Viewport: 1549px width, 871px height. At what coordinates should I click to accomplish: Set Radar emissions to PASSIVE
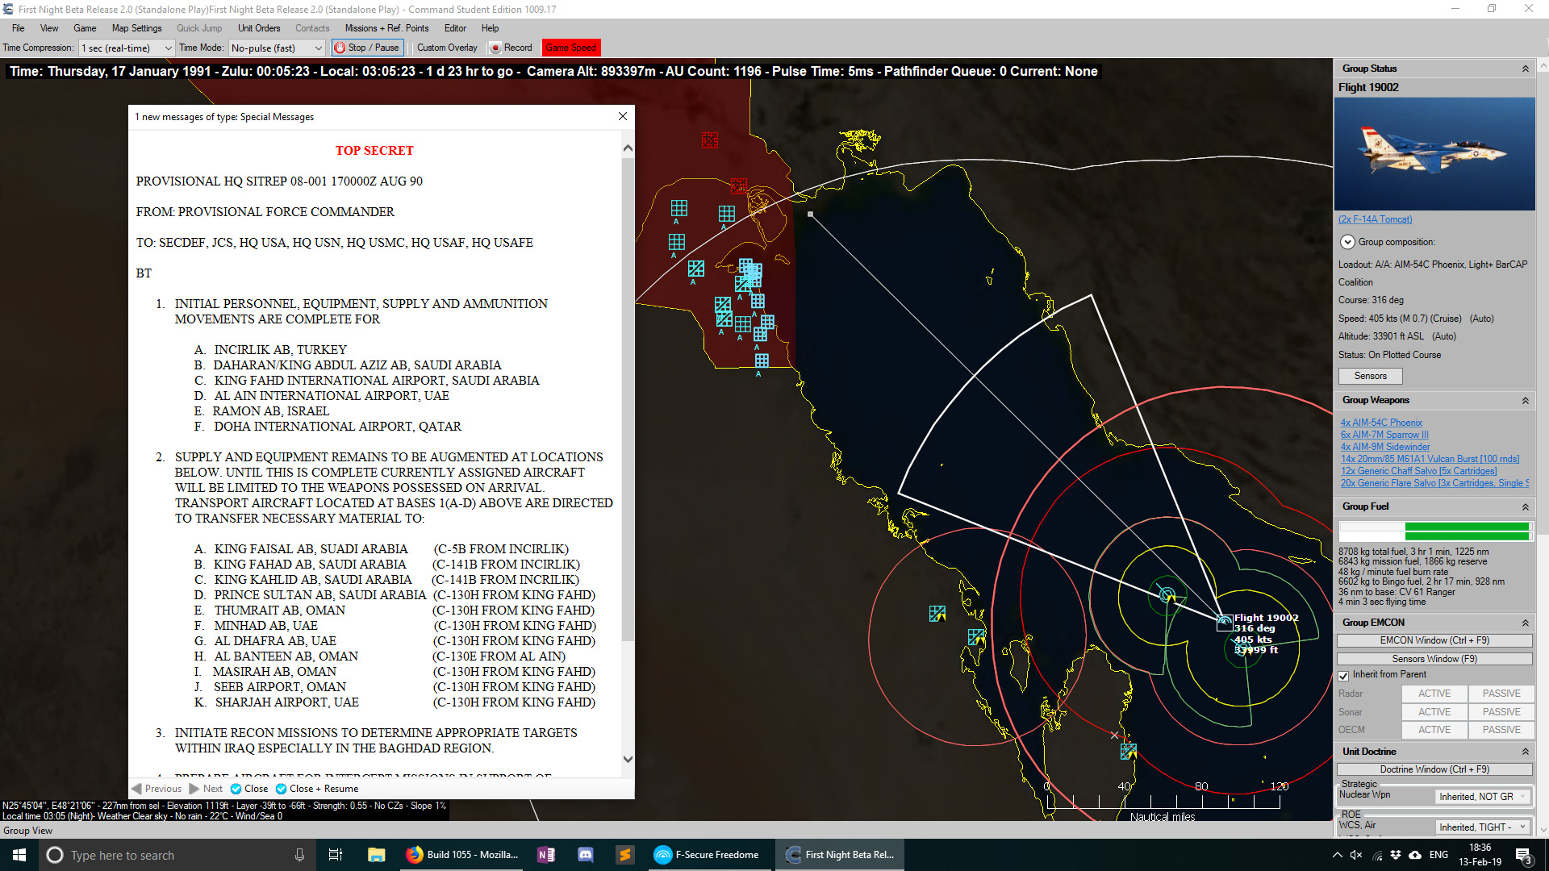[x=1500, y=694]
